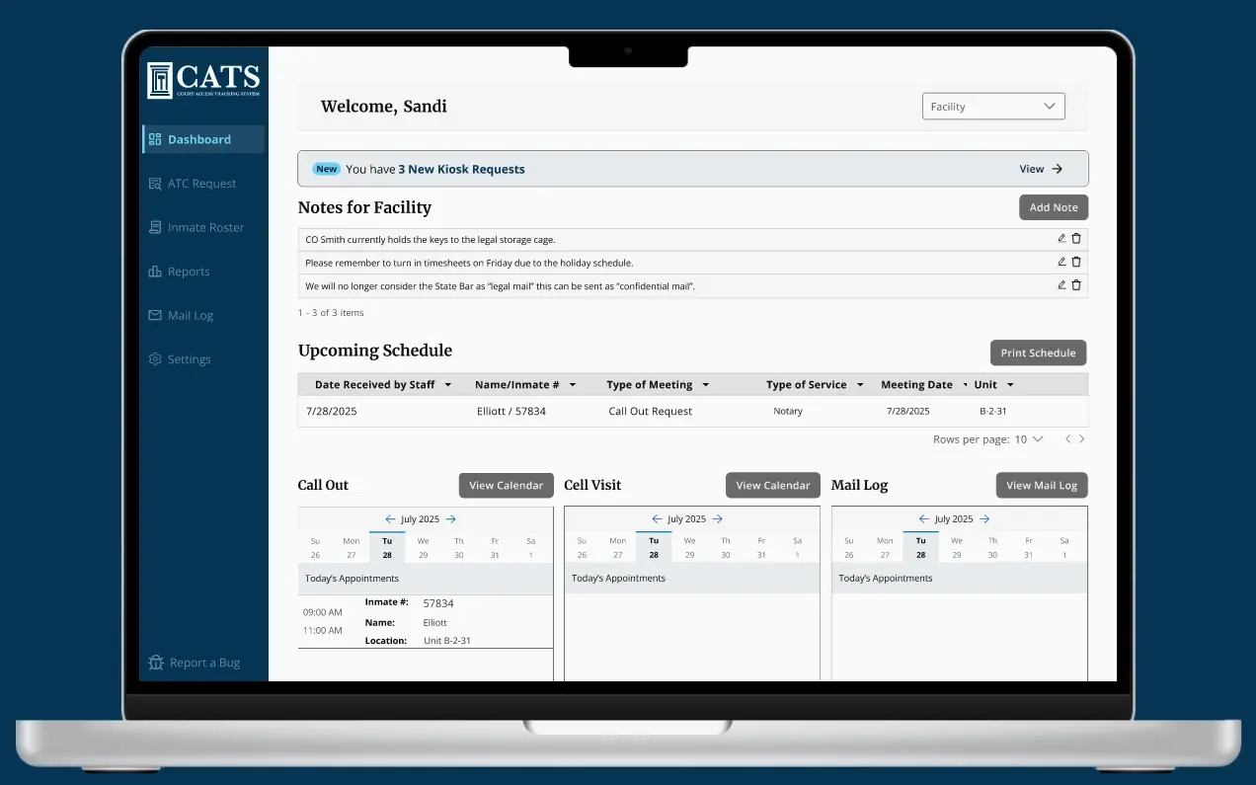Print the upcoming schedule
This screenshot has width=1256, height=785.
[x=1038, y=353]
